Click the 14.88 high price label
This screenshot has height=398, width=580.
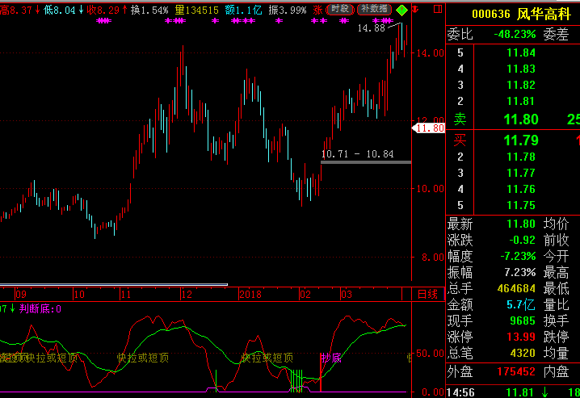372,28
